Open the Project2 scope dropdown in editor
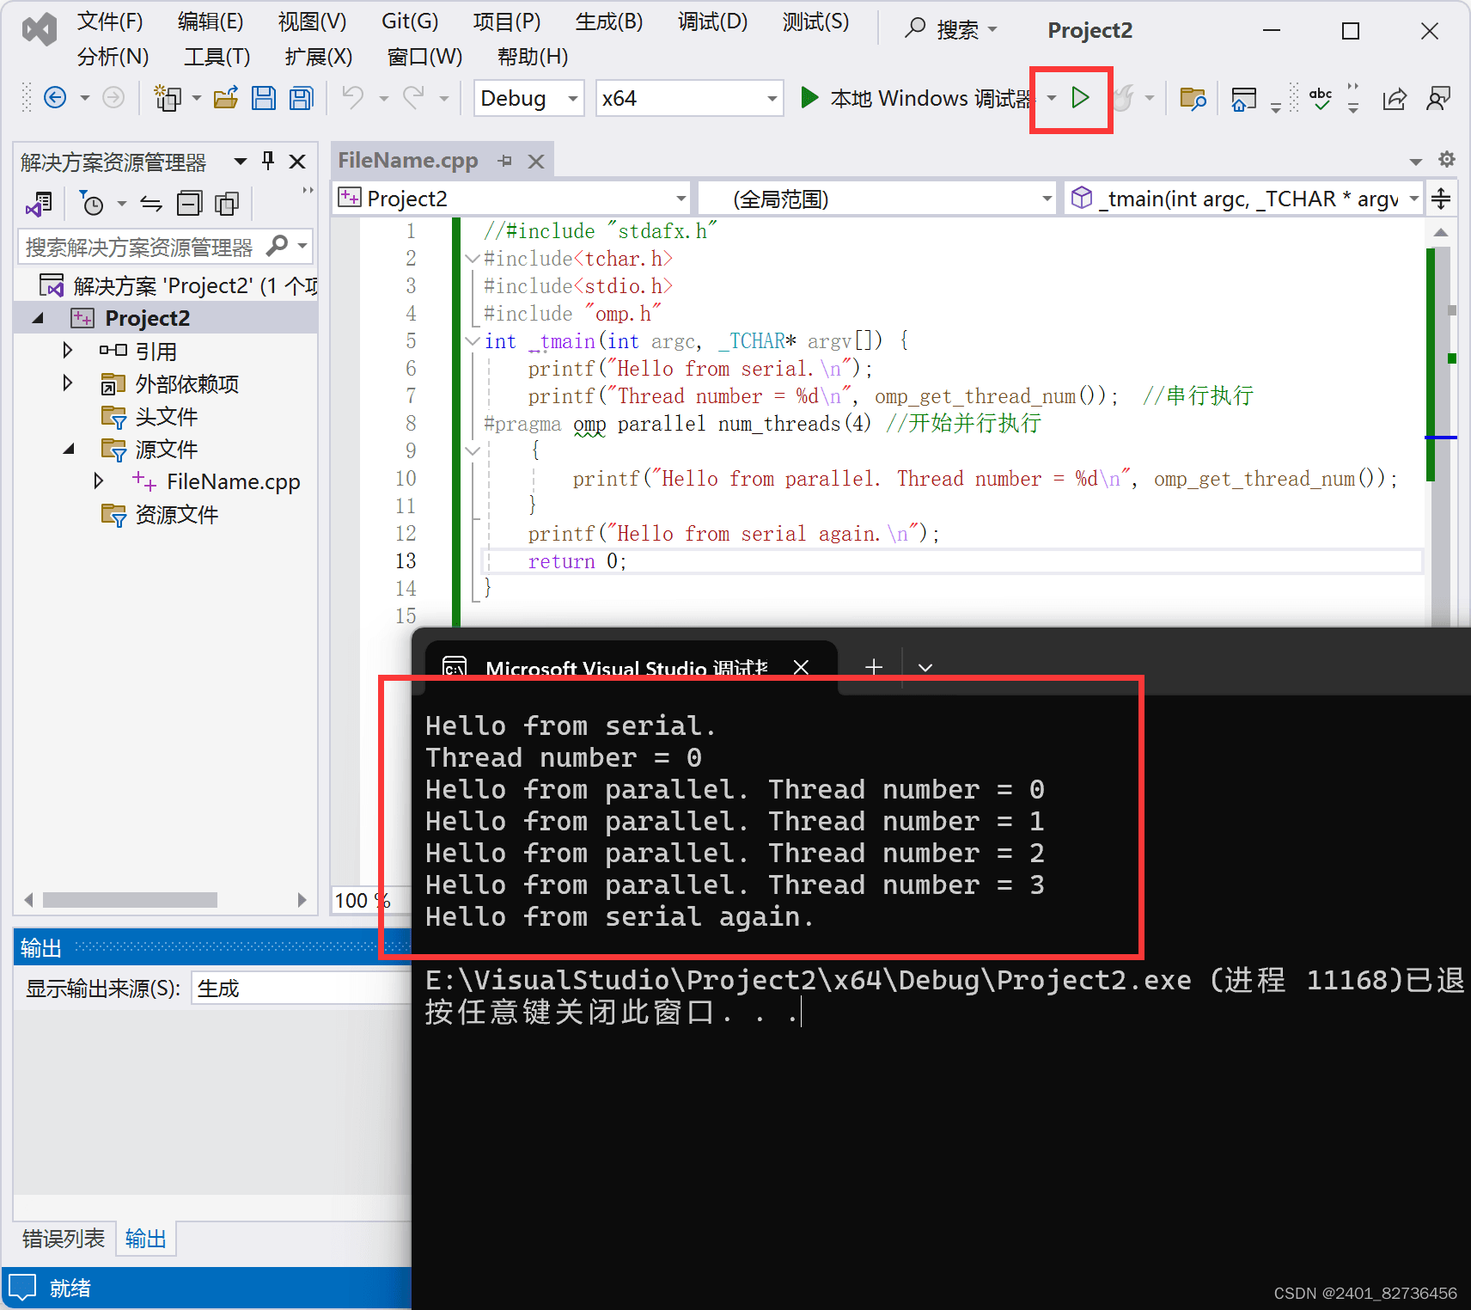Image resolution: width=1471 pixels, height=1310 pixels. [x=513, y=199]
